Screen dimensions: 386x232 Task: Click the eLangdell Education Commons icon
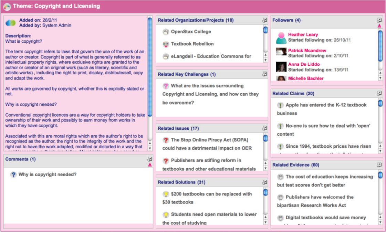point(166,56)
